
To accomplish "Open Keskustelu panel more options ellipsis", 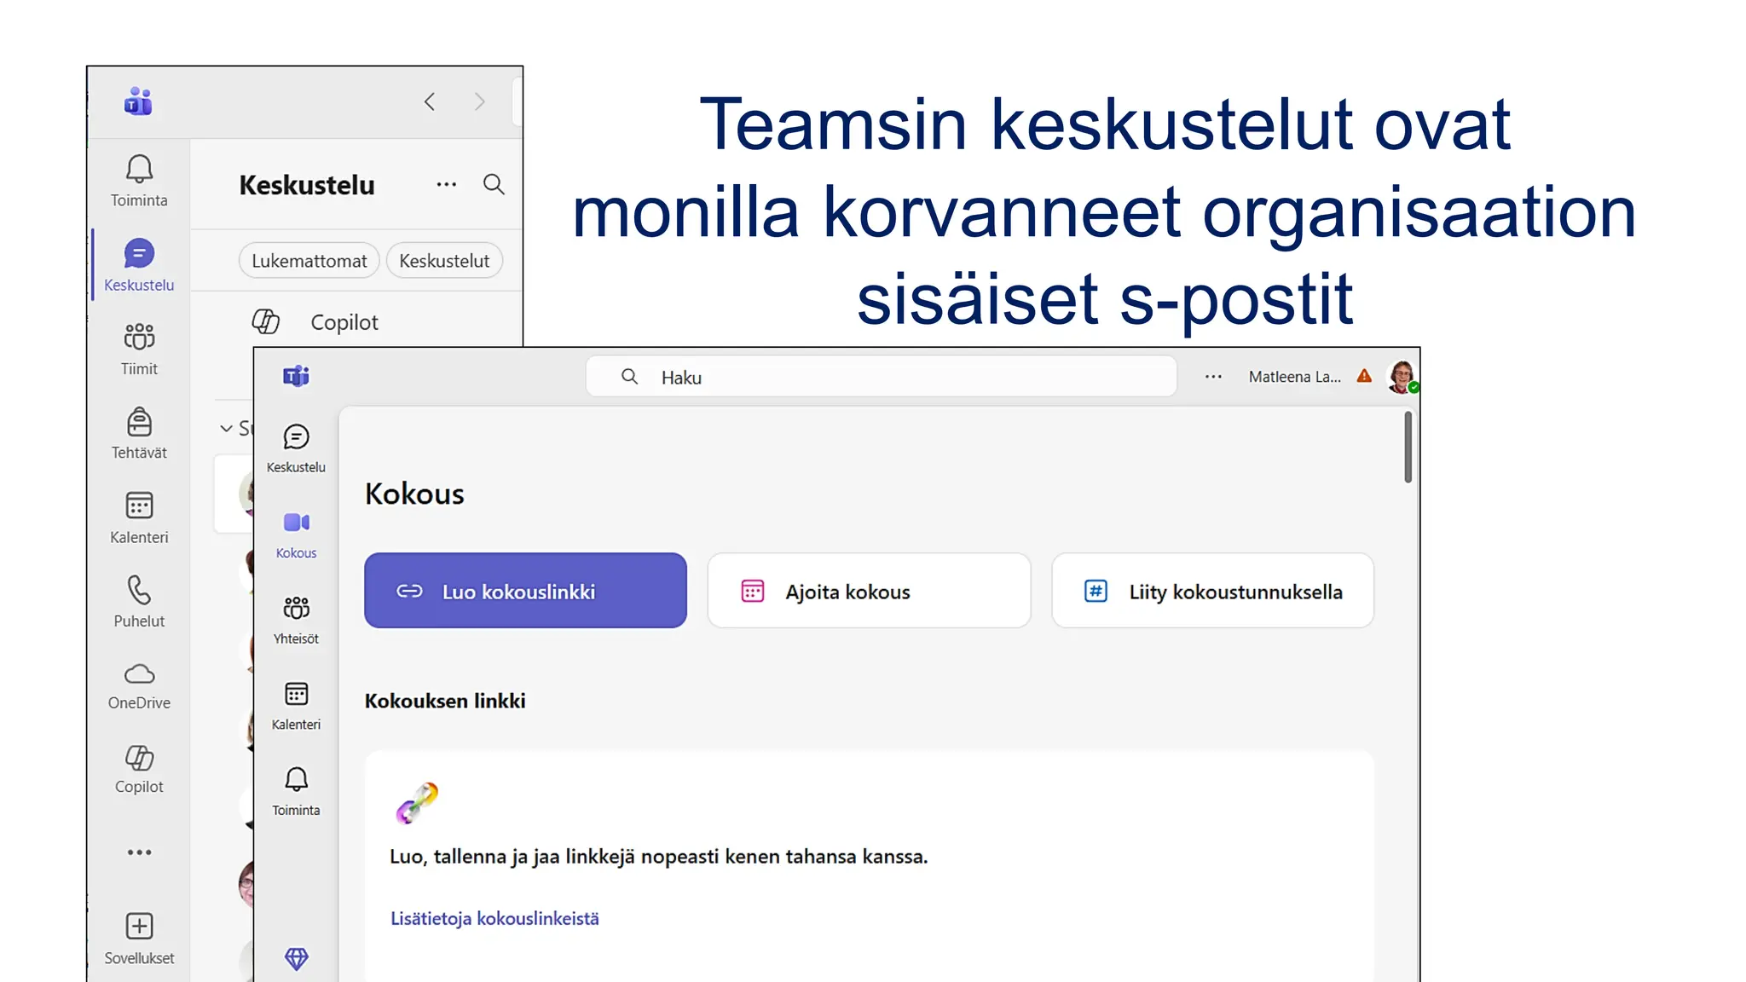I will click(447, 184).
